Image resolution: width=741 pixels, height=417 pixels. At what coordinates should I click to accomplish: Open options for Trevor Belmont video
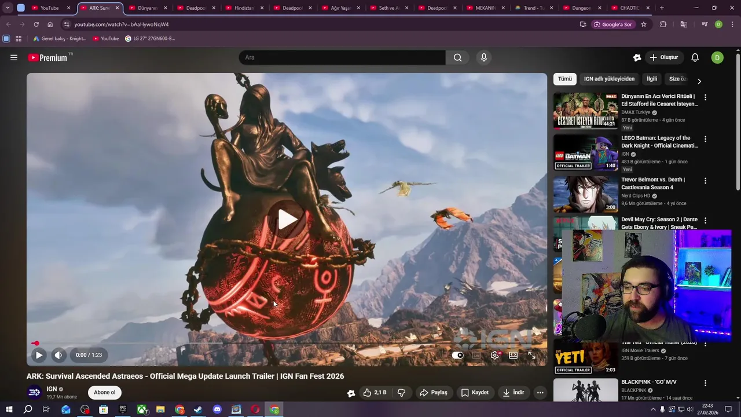point(705,181)
